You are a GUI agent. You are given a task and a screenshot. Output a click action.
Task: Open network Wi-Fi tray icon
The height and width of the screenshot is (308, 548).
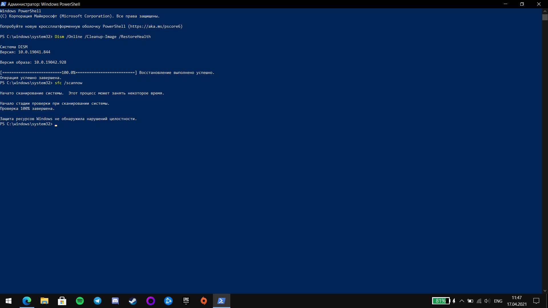[x=479, y=301]
